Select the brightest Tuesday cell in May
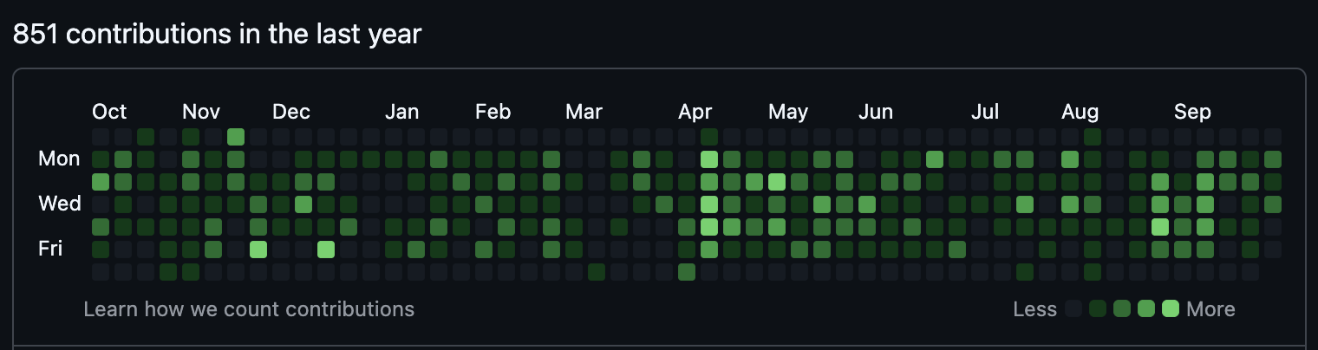 pyautogui.click(x=777, y=182)
